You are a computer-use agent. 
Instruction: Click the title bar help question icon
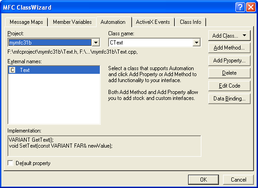pos(240,7)
